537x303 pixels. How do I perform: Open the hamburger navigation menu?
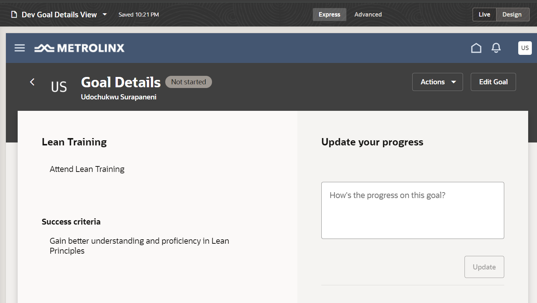(19, 48)
